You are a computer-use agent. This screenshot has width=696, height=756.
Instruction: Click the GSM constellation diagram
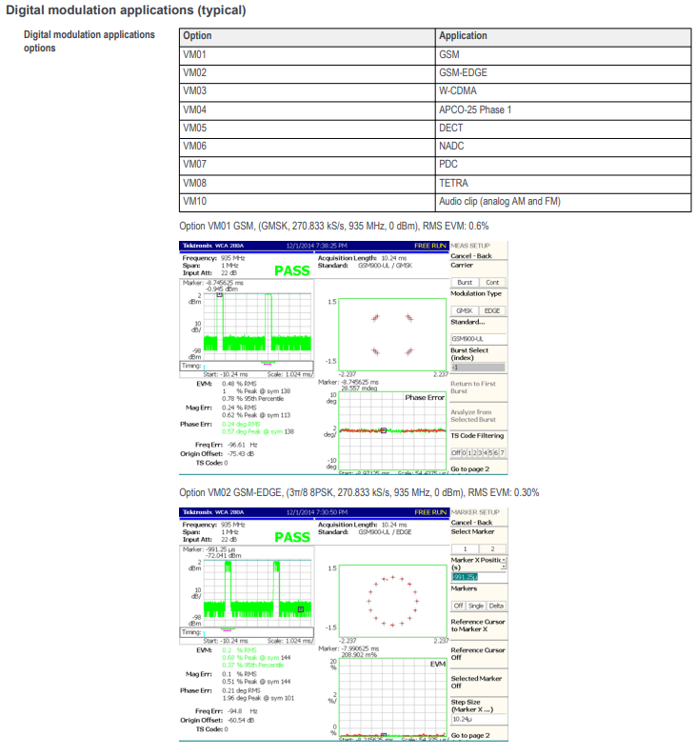tap(392, 334)
